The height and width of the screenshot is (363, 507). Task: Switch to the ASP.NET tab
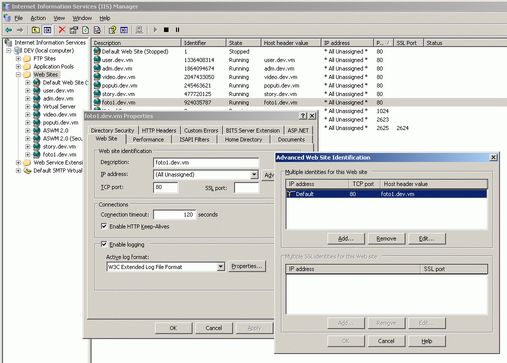(x=298, y=130)
